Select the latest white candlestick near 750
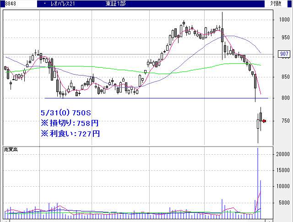Image resolution: width=293 pixels, height=222 pixels. coord(258,124)
